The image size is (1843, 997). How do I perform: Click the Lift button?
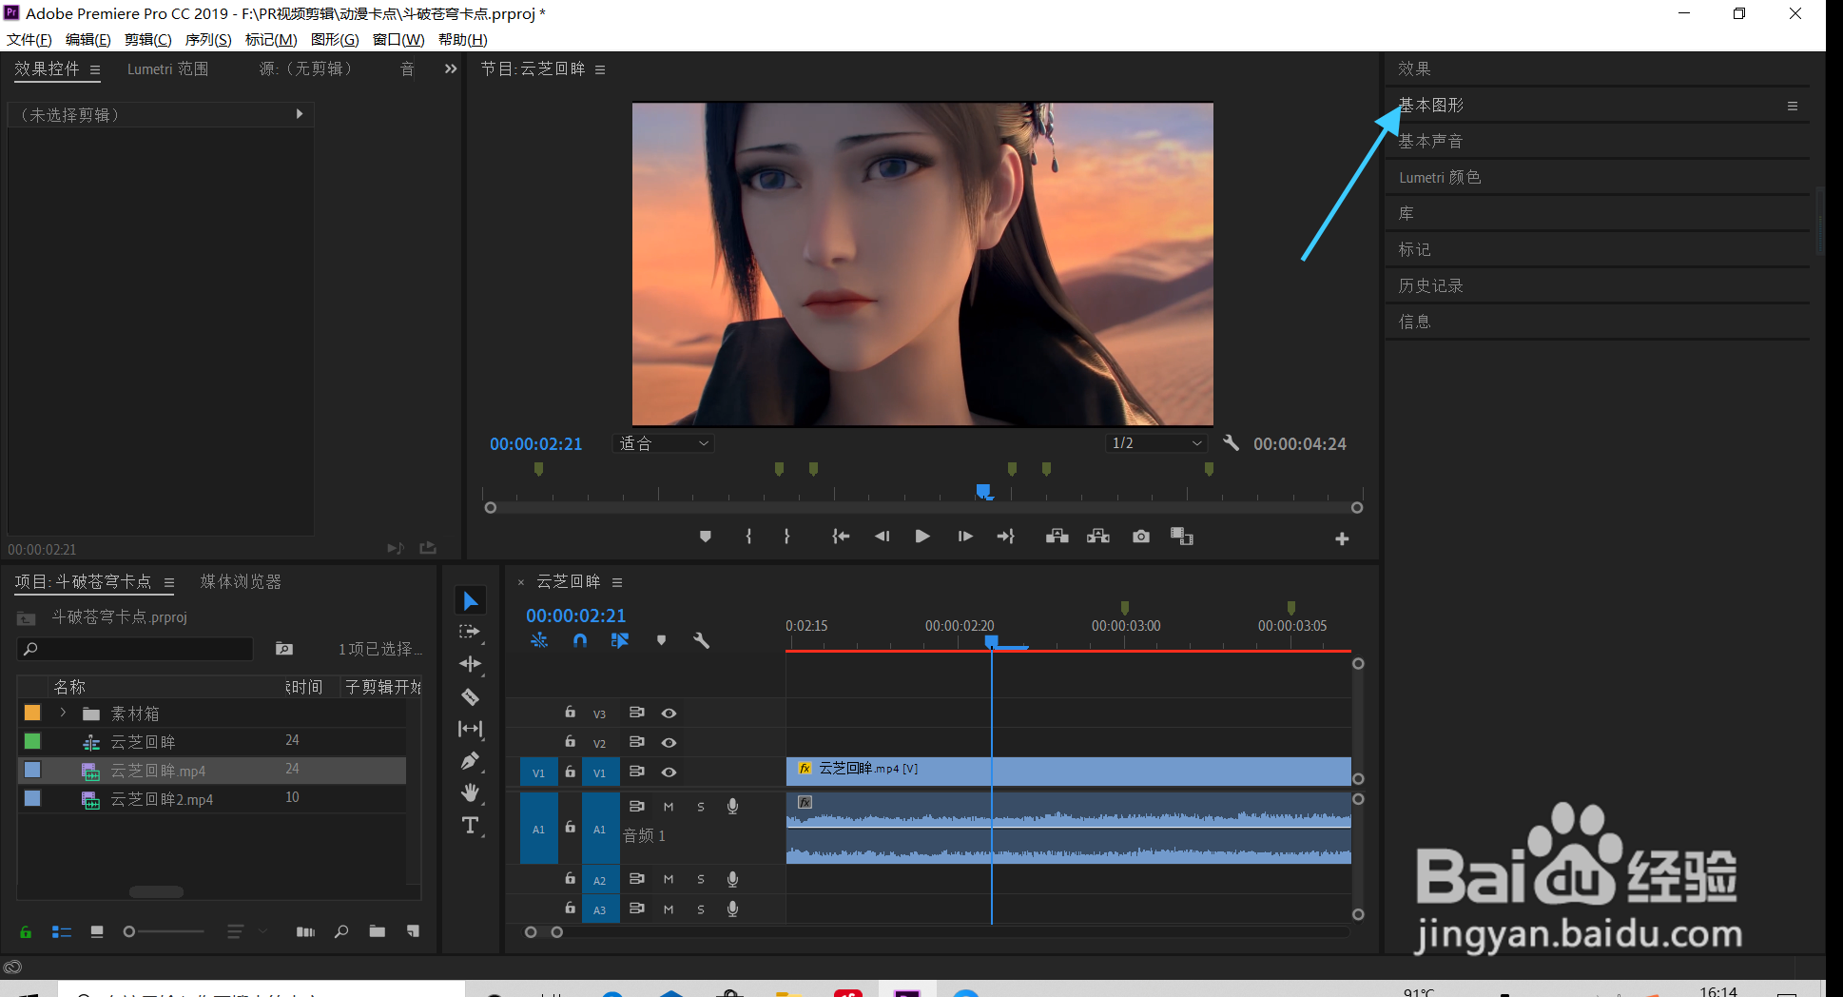pos(1057,537)
